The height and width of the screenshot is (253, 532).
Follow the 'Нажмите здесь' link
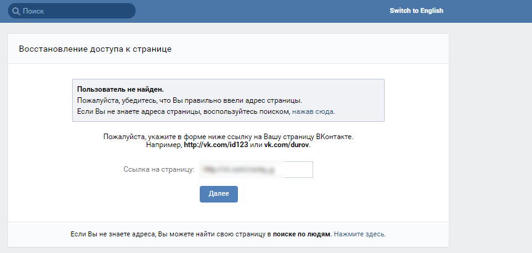tap(360, 235)
